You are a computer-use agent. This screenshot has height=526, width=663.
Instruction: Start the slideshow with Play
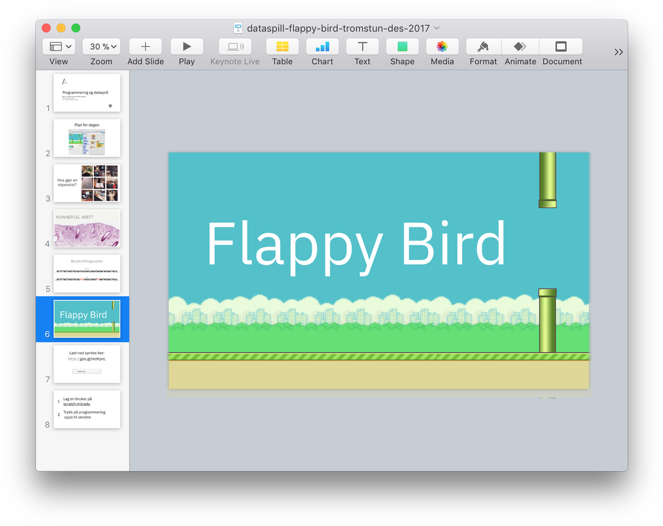point(187,47)
